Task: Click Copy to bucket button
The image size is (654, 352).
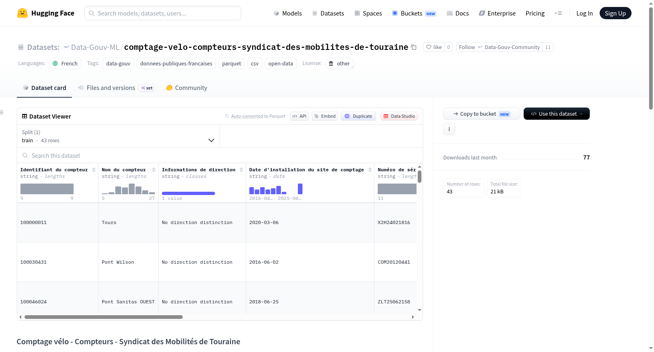Action: coord(482,114)
